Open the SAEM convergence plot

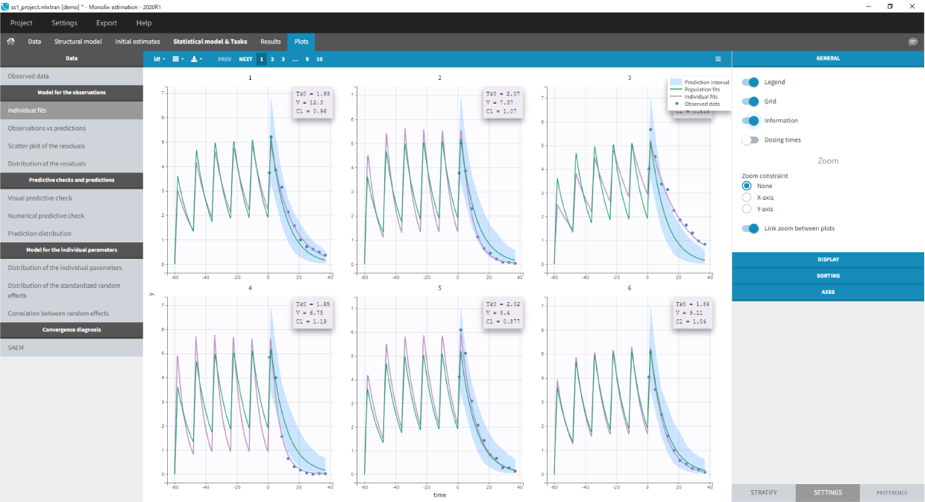(x=72, y=348)
